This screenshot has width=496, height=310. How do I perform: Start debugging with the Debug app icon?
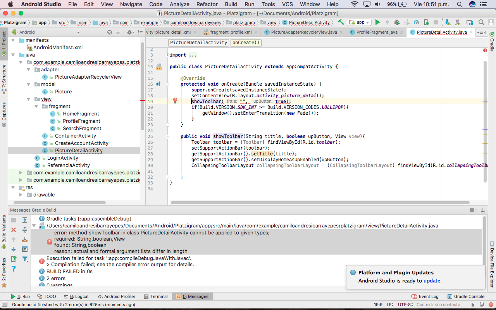[397, 22]
